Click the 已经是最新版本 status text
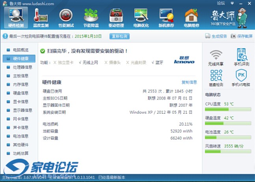 [112, 177]
